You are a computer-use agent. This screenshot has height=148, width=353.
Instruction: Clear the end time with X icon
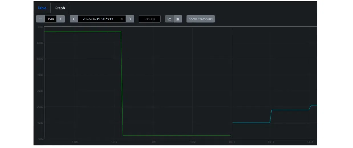click(122, 19)
